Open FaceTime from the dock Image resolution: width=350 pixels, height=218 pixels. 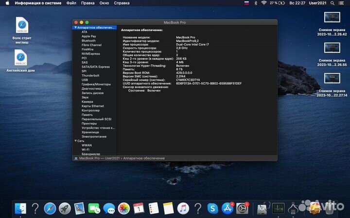click(94, 209)
